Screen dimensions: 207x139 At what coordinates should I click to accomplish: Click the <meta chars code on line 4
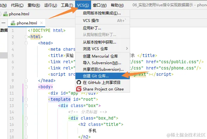coord(62,49)
